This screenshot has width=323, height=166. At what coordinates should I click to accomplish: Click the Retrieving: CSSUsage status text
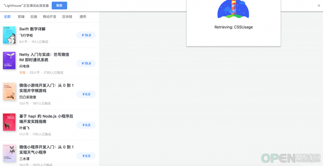click(x=234, y=27)
